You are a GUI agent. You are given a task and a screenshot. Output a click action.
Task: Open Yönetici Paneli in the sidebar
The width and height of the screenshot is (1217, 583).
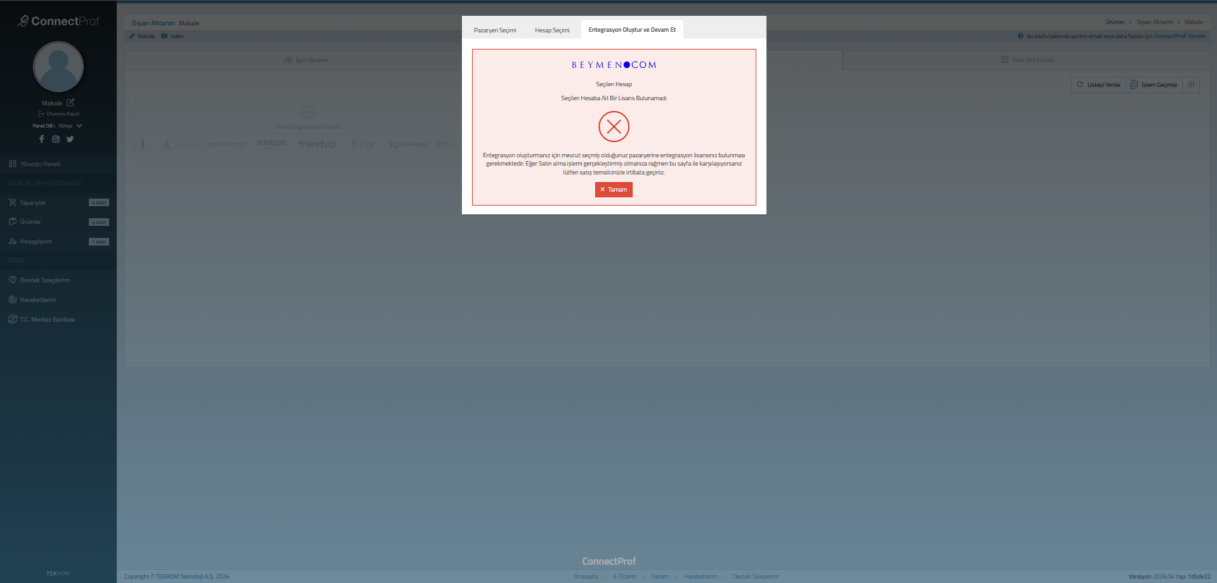click(x=40, y=164)
